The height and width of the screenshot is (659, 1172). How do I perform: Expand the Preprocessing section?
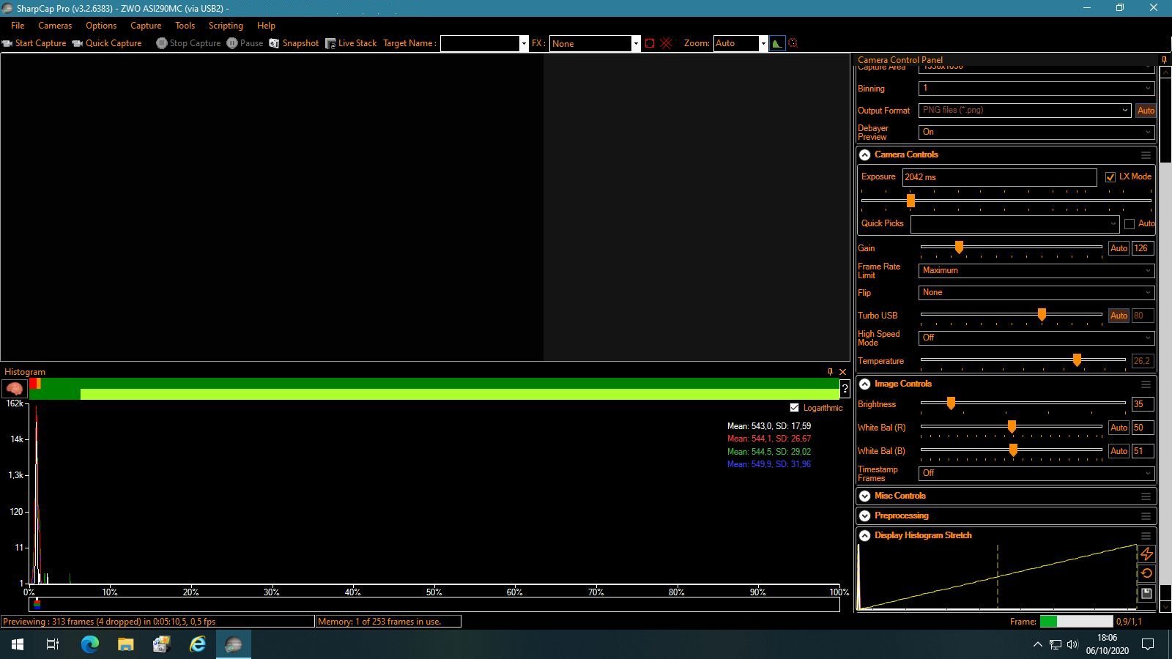[864, 515]
